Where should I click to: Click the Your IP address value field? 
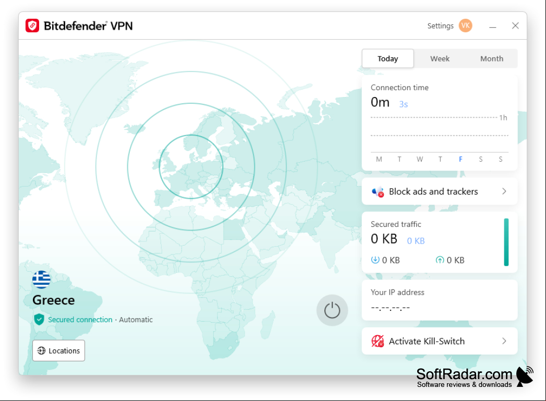pyautogui.click(x=391, y=308)
